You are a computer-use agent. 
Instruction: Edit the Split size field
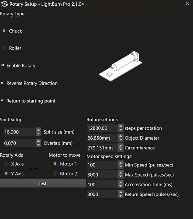click(x=20, y=132)
